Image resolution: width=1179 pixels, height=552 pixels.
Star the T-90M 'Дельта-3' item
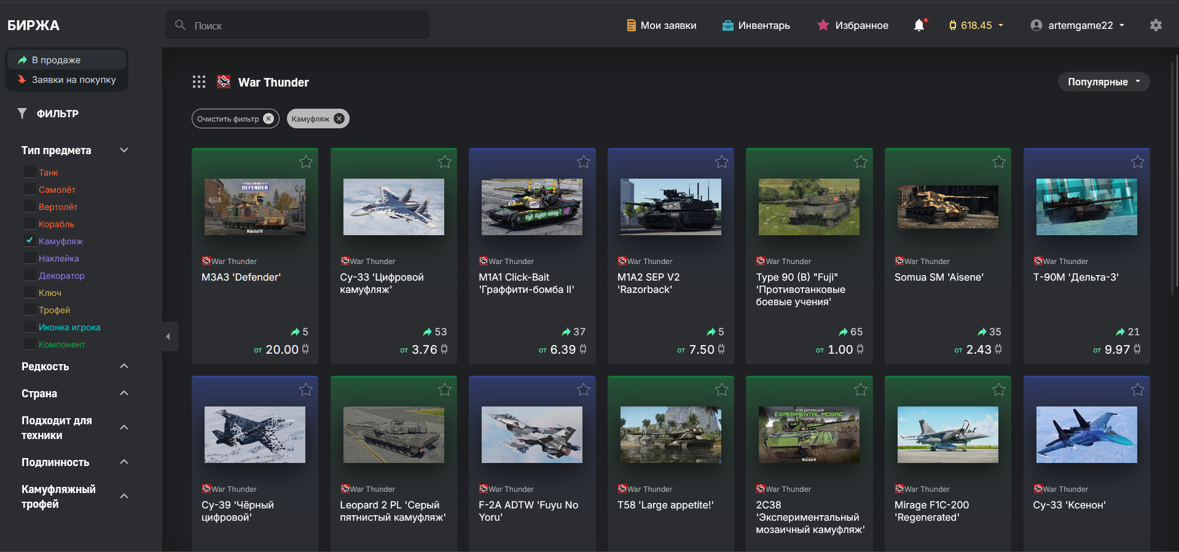[1137, 162]
